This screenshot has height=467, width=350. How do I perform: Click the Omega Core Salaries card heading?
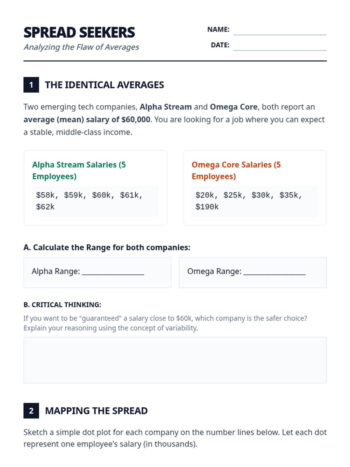[x=236, y=170]
